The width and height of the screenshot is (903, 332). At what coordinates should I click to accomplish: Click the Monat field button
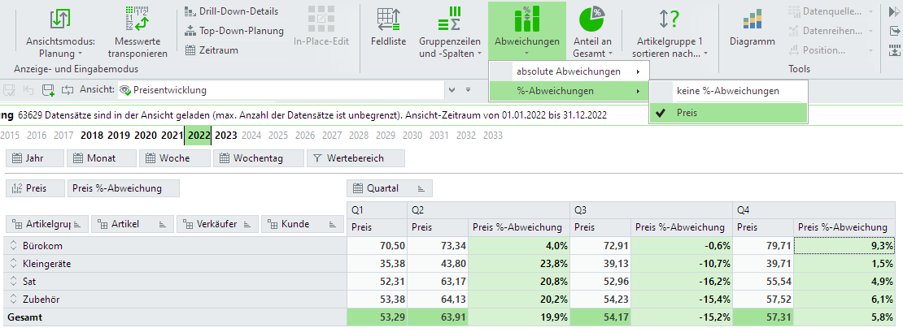pos(99,158)
